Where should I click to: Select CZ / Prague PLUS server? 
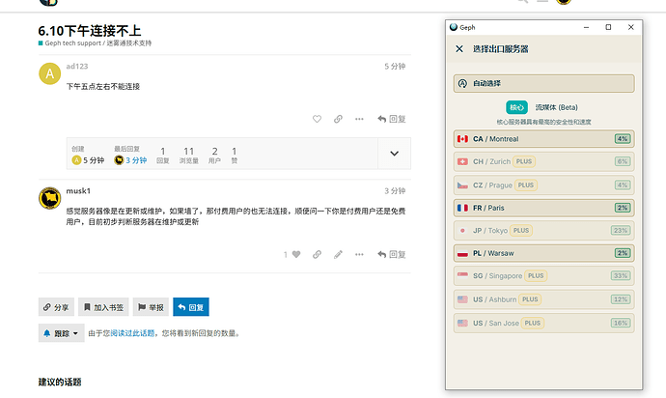[x=543, y=185]
